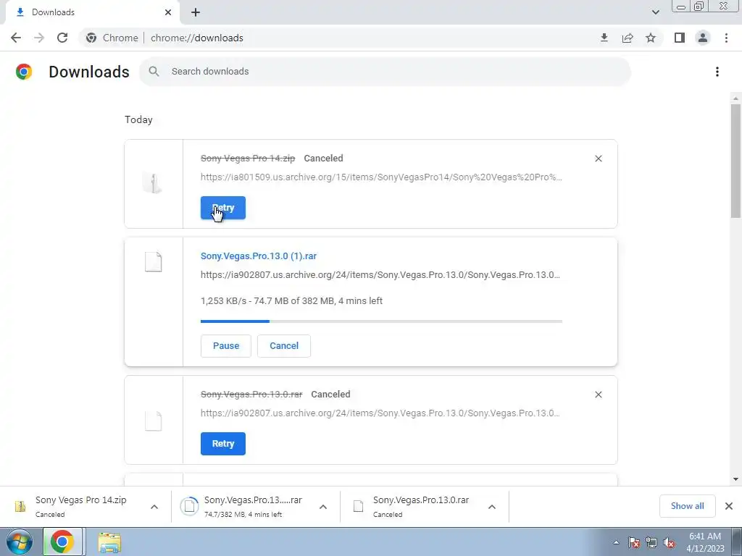Click the canceled rar download's source URL

(x=380, y=413)
